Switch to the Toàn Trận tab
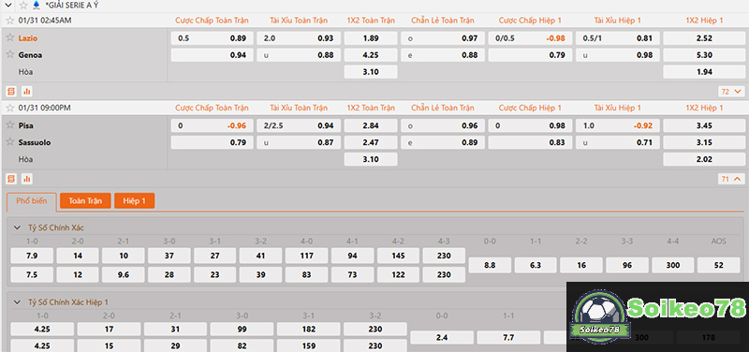This screenshot has width=749, height=352. (85, 201)
